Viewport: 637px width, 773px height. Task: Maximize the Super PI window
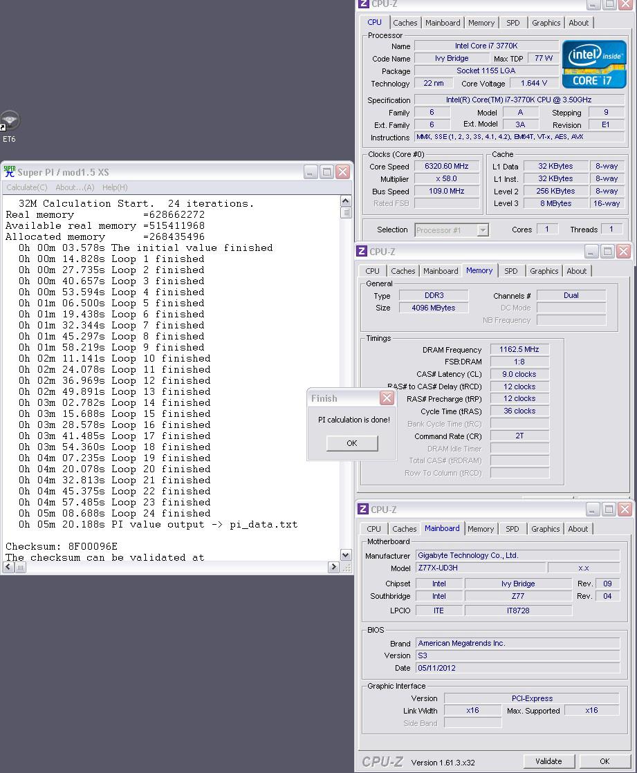(326, 172)
